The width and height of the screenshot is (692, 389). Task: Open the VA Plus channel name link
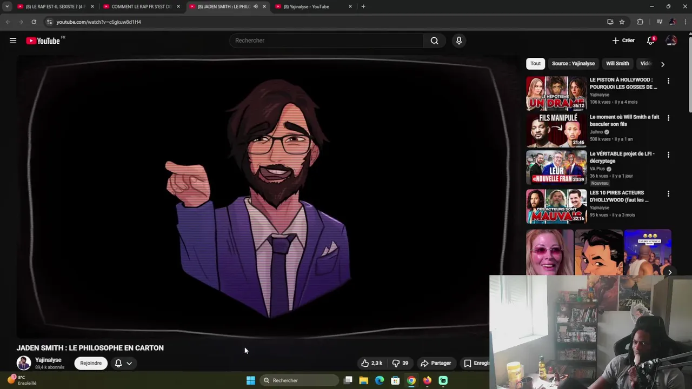coord(597,169)
